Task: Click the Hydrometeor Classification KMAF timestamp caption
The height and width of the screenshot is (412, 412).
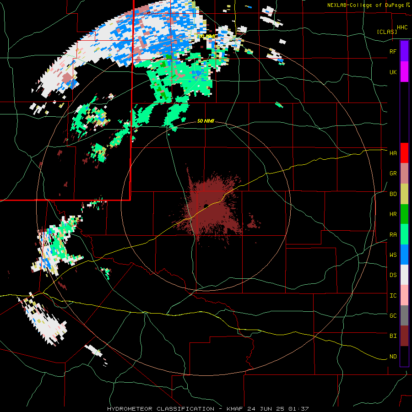Action: click(x=208, y=409)
